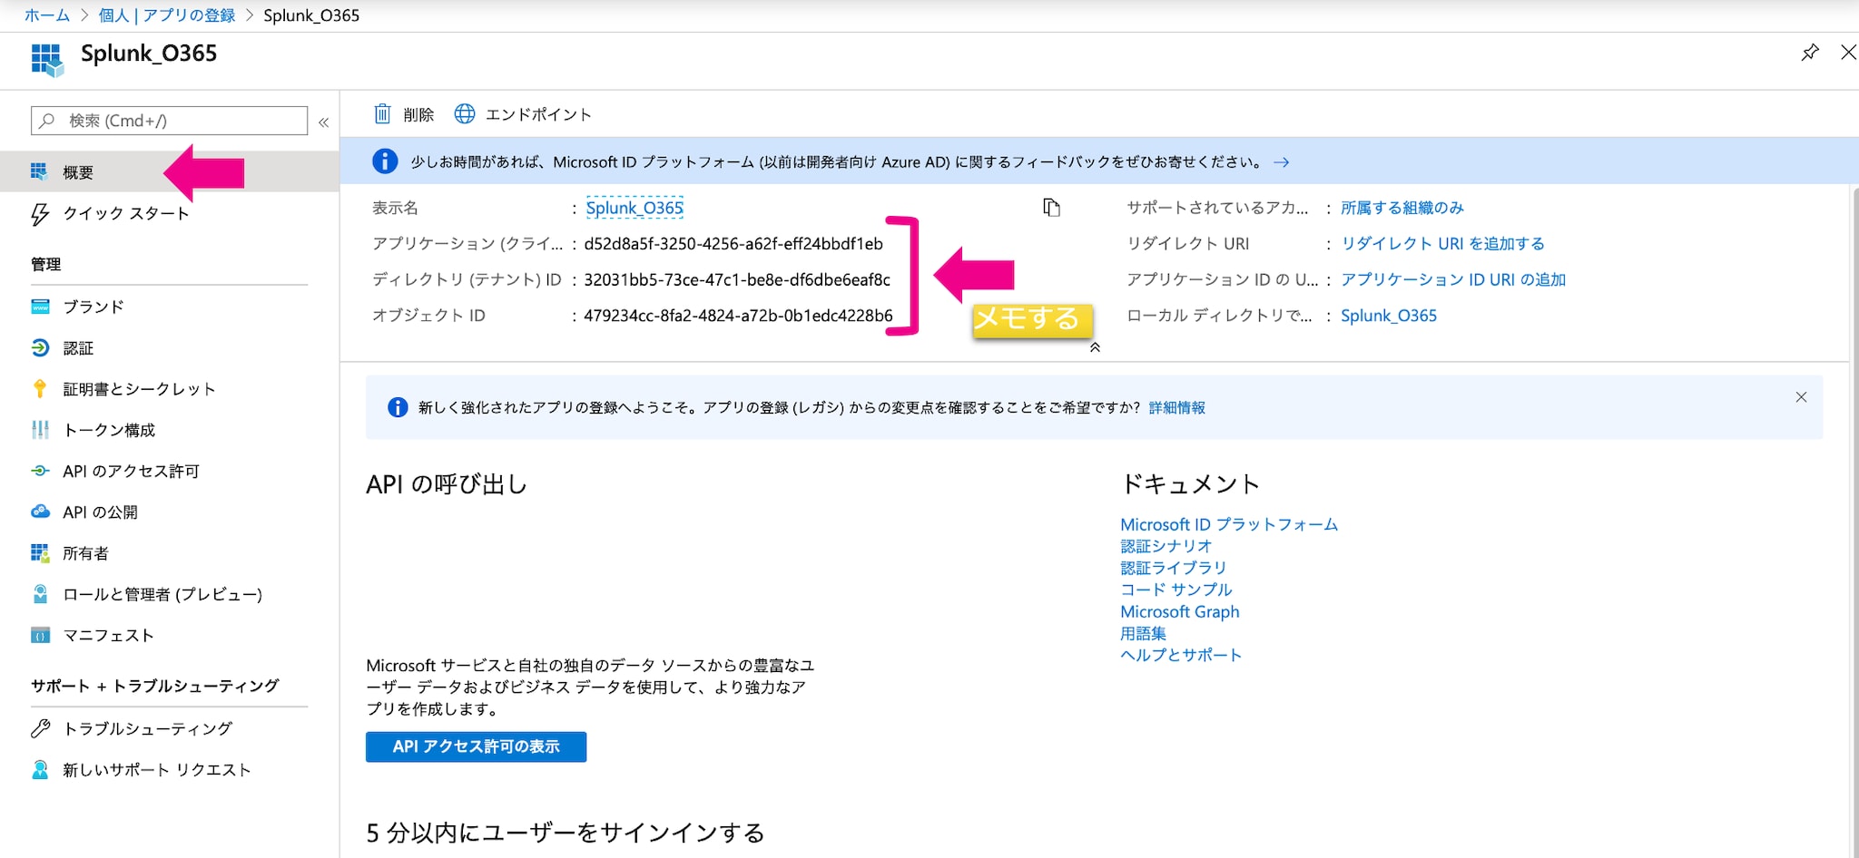Click the trash can icon for 削除
The image size is (1859, 858).
click(x=382, y=113)
